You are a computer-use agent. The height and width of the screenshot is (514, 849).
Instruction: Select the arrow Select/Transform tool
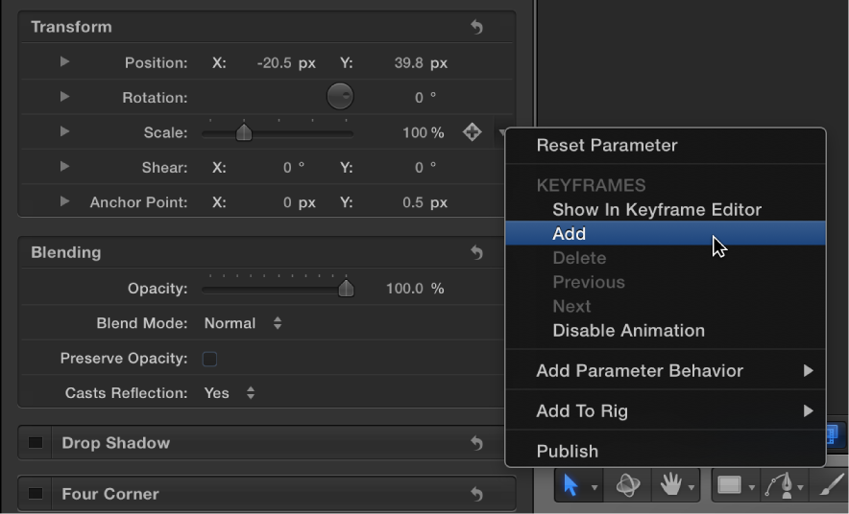(x=570, y=485)
